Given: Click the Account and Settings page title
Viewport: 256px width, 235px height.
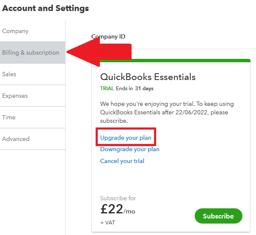Looking at the screenshot, I should pyautogui.click(x=46, y=8).
